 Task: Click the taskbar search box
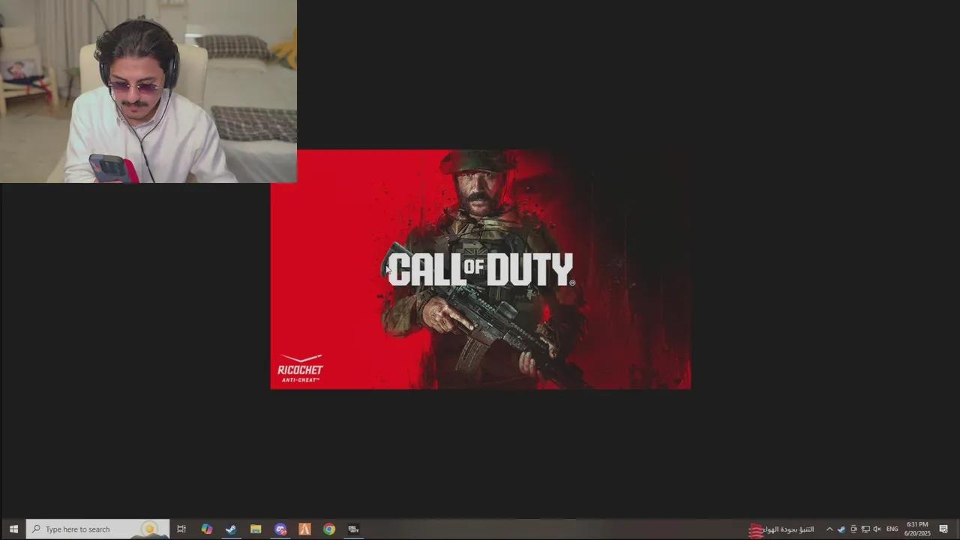pos(98,529)
